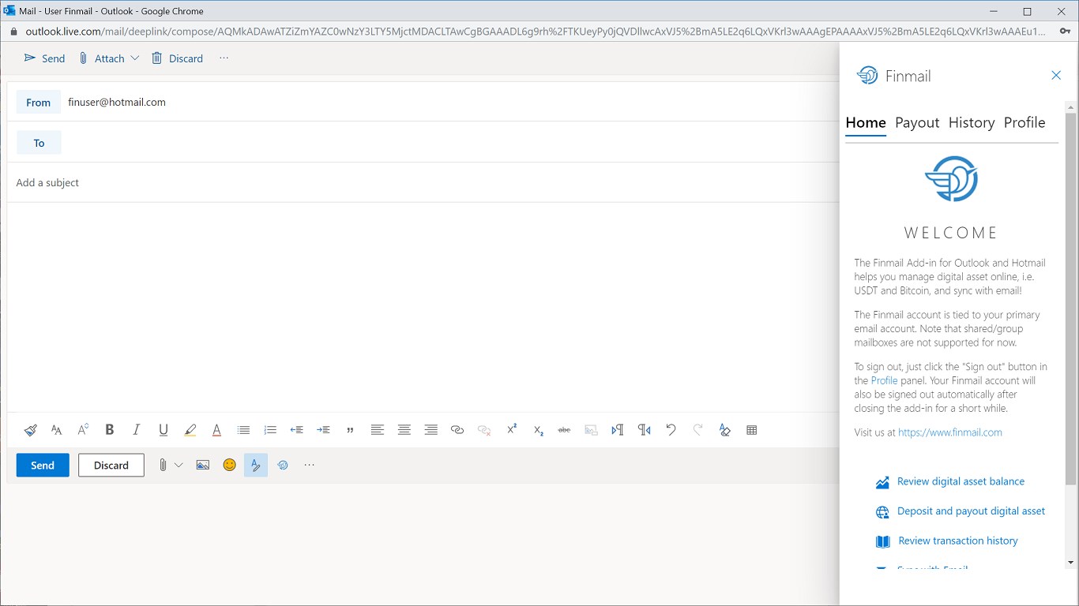Click into the To recipients field
Screen dimensions: 1079x606
(450, 143)
